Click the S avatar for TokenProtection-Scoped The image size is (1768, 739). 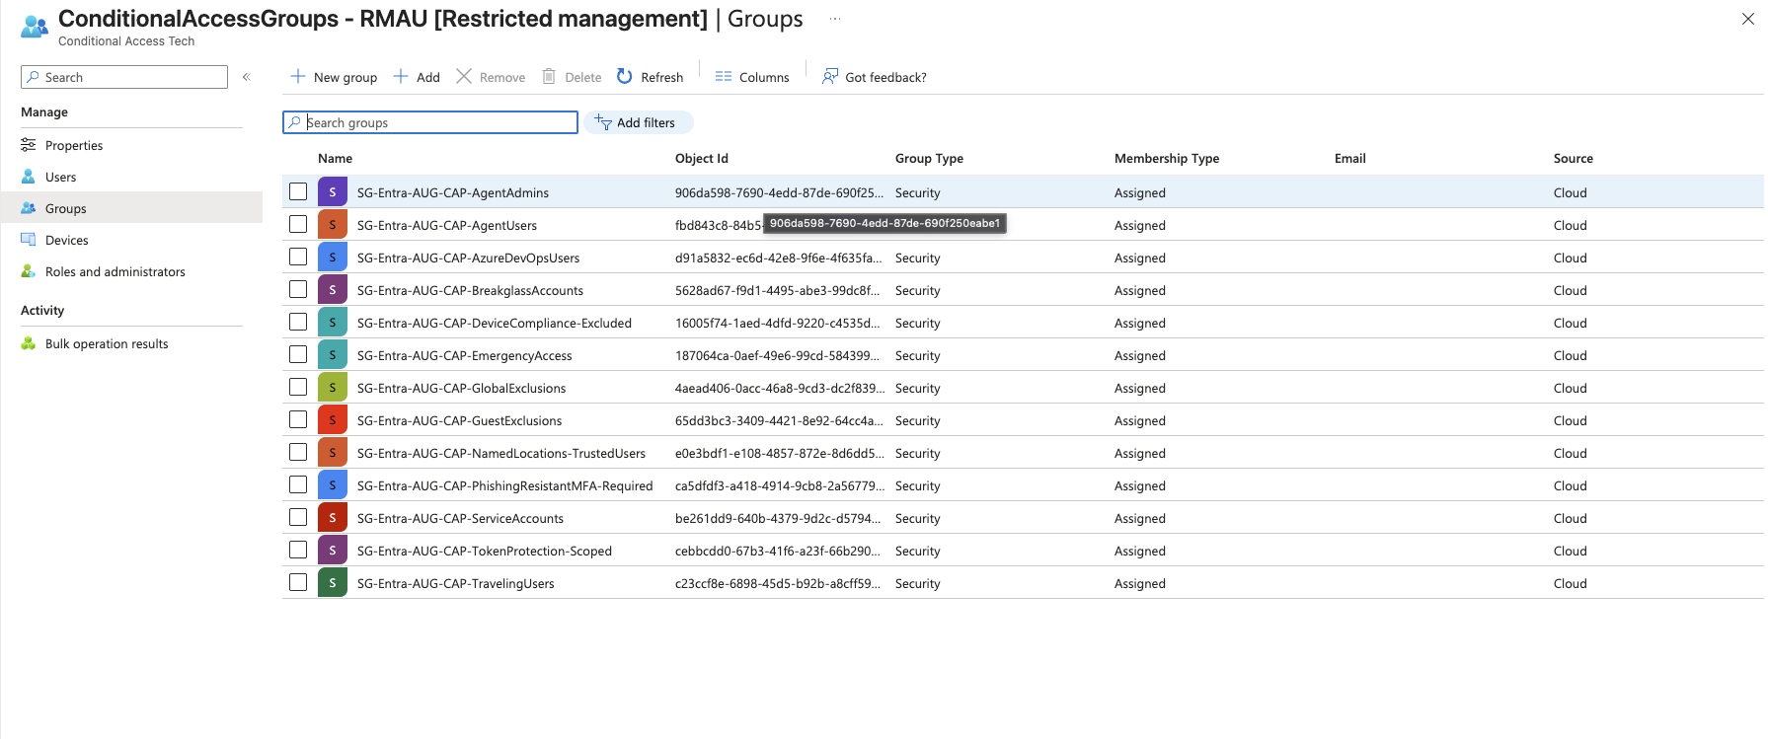pos(333,551)
